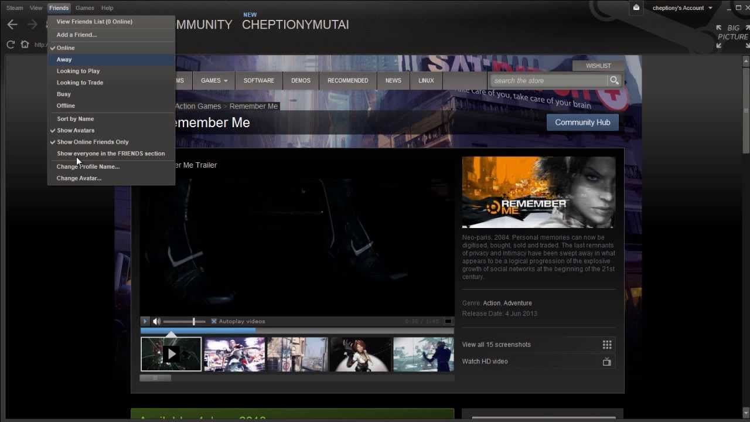Click the back navigation arrow
Image resolution: width=750 pixels, height=422 pixels.
pos(12,25)
